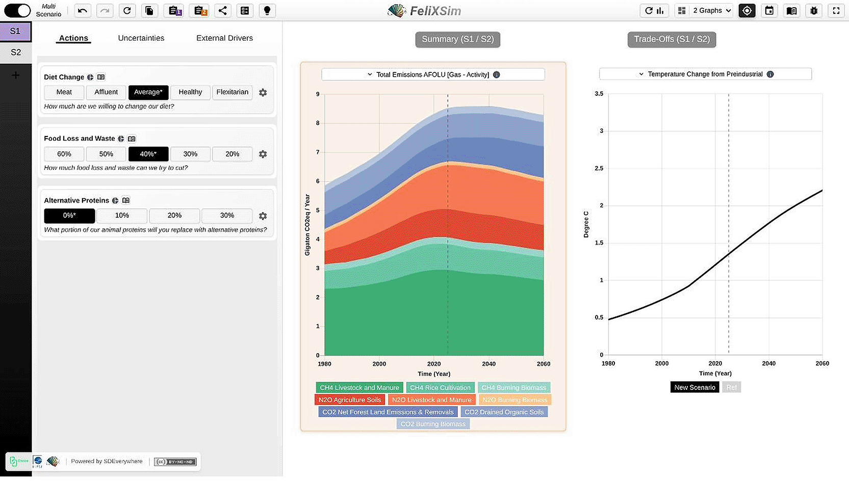Click the calendar icon in top toolbar
849x481 pixels.
pos(769,11)
